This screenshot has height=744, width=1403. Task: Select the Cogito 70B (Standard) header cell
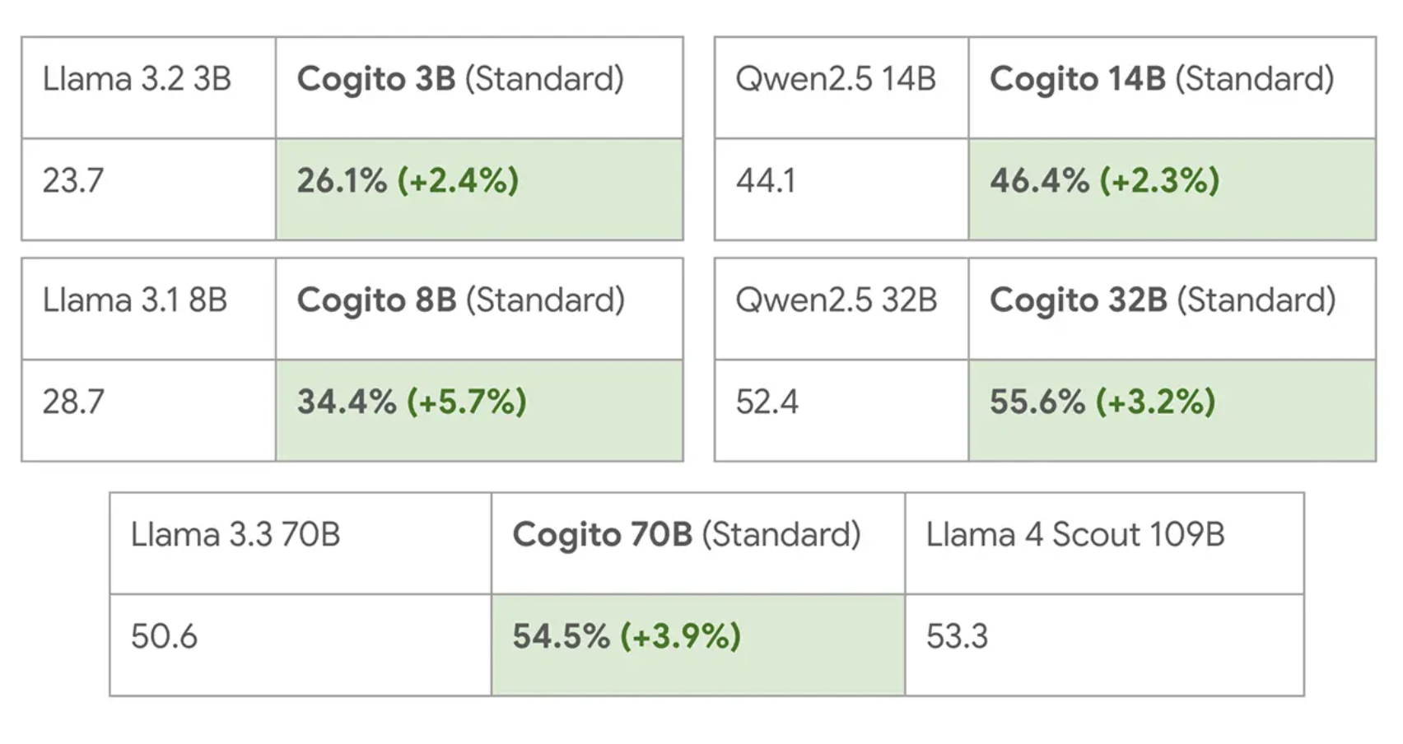(698, 543)
